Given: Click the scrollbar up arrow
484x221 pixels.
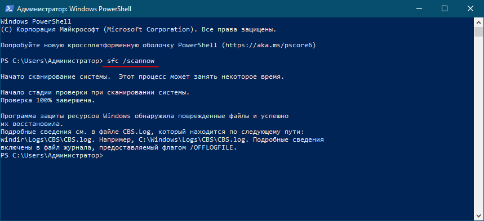Looking at the screenshot, I should click(479, 22).
